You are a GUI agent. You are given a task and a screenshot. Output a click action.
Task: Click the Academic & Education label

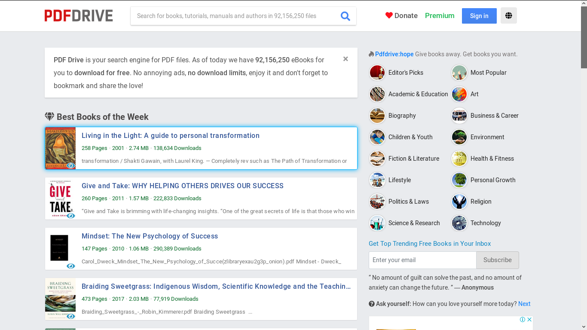coord(418,94)
